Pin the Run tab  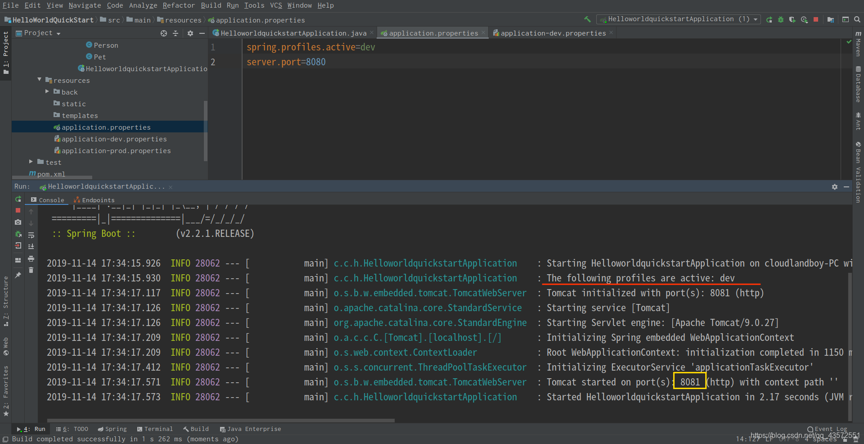coord(18,275)
